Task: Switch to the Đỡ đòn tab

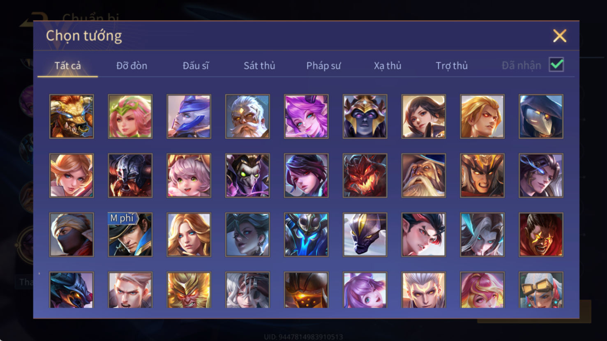Action: [x=132, y=66]
